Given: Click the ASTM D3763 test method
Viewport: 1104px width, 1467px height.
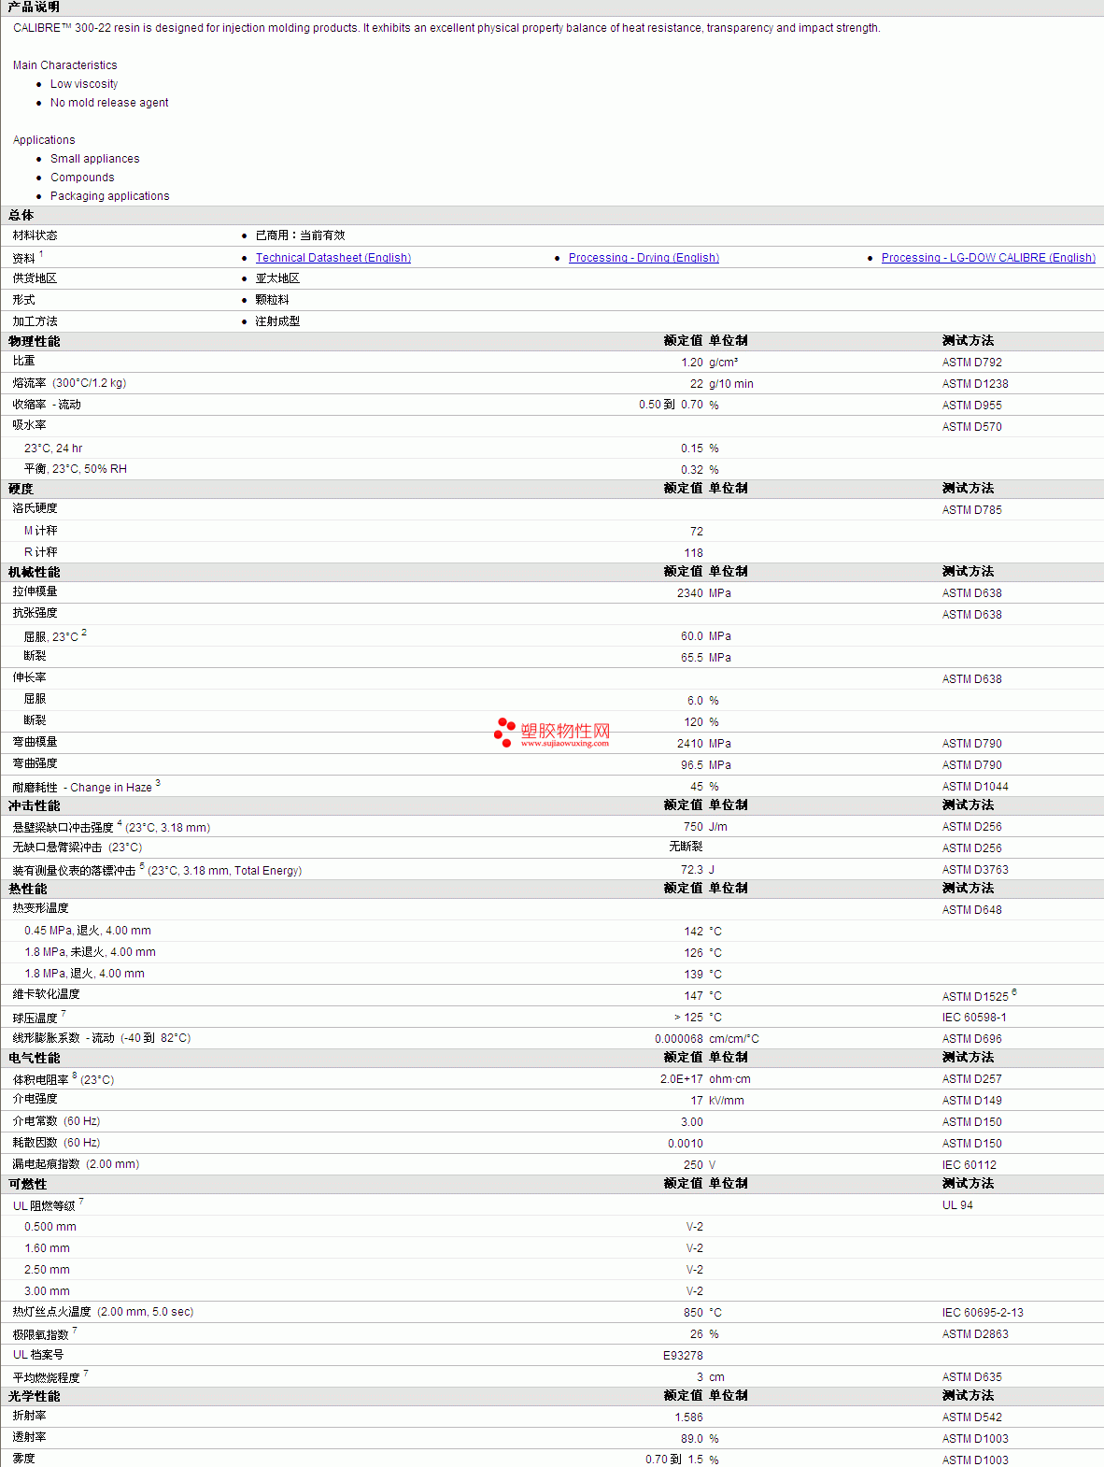Looking at the screenshot, I should point(975,870).
